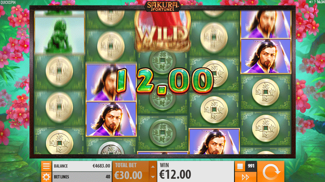This screenshot has height=182, width=325.
Task: Click the Total Bet €30.00 panel
Action: click(x=130, y=172)
